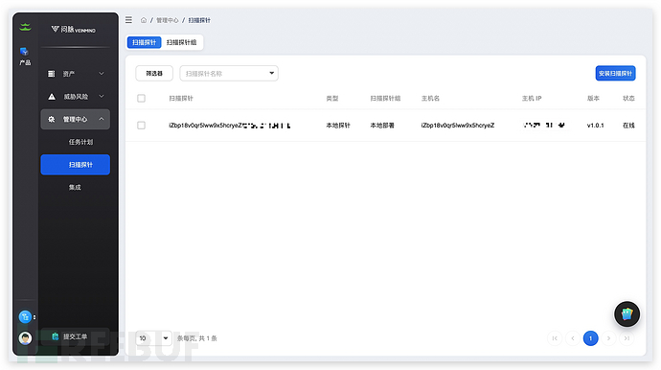Collapse the 管理中心 sidebar section

point(76,120)
